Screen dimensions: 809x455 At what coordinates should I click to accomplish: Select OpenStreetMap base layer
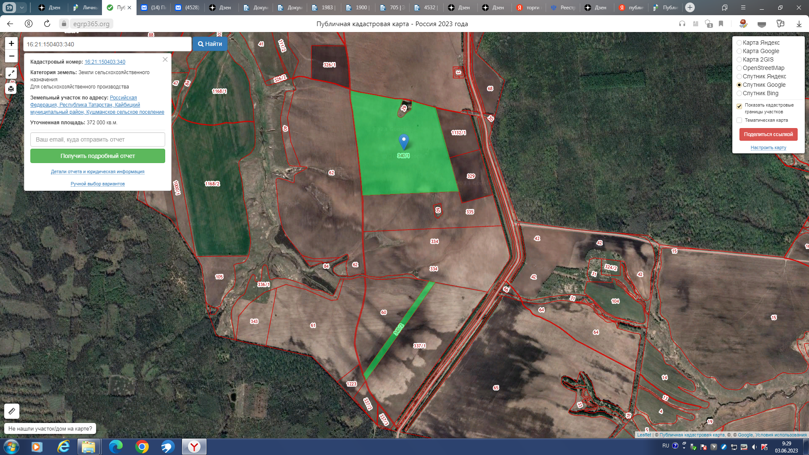[x=739, y=68]
